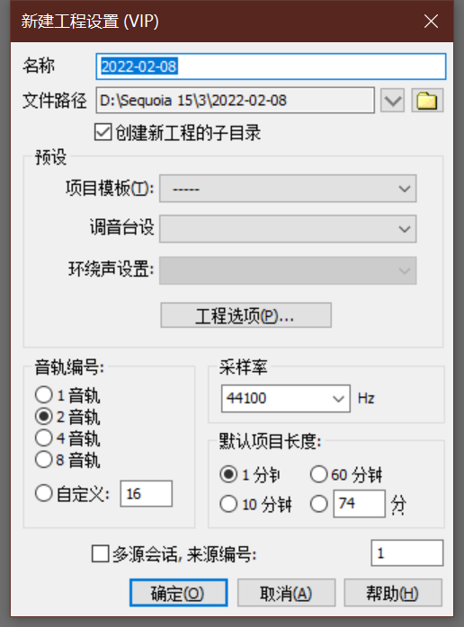Click the 取消(A) button

coord(286,593)
